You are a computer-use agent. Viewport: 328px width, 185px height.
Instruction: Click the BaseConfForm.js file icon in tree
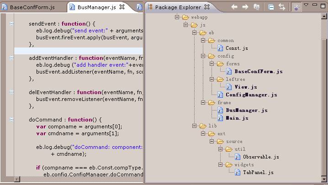tap(229, 72)
